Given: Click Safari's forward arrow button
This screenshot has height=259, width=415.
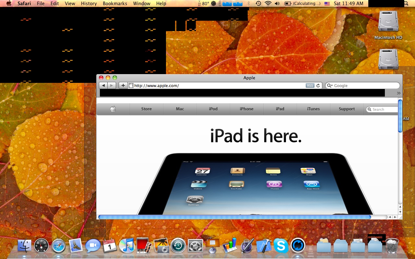Looking at the screenshot, I should tap(112, 85).
